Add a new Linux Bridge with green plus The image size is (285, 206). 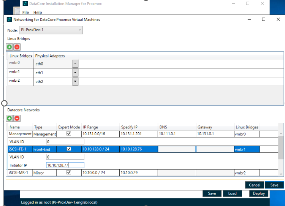[9, 47]
